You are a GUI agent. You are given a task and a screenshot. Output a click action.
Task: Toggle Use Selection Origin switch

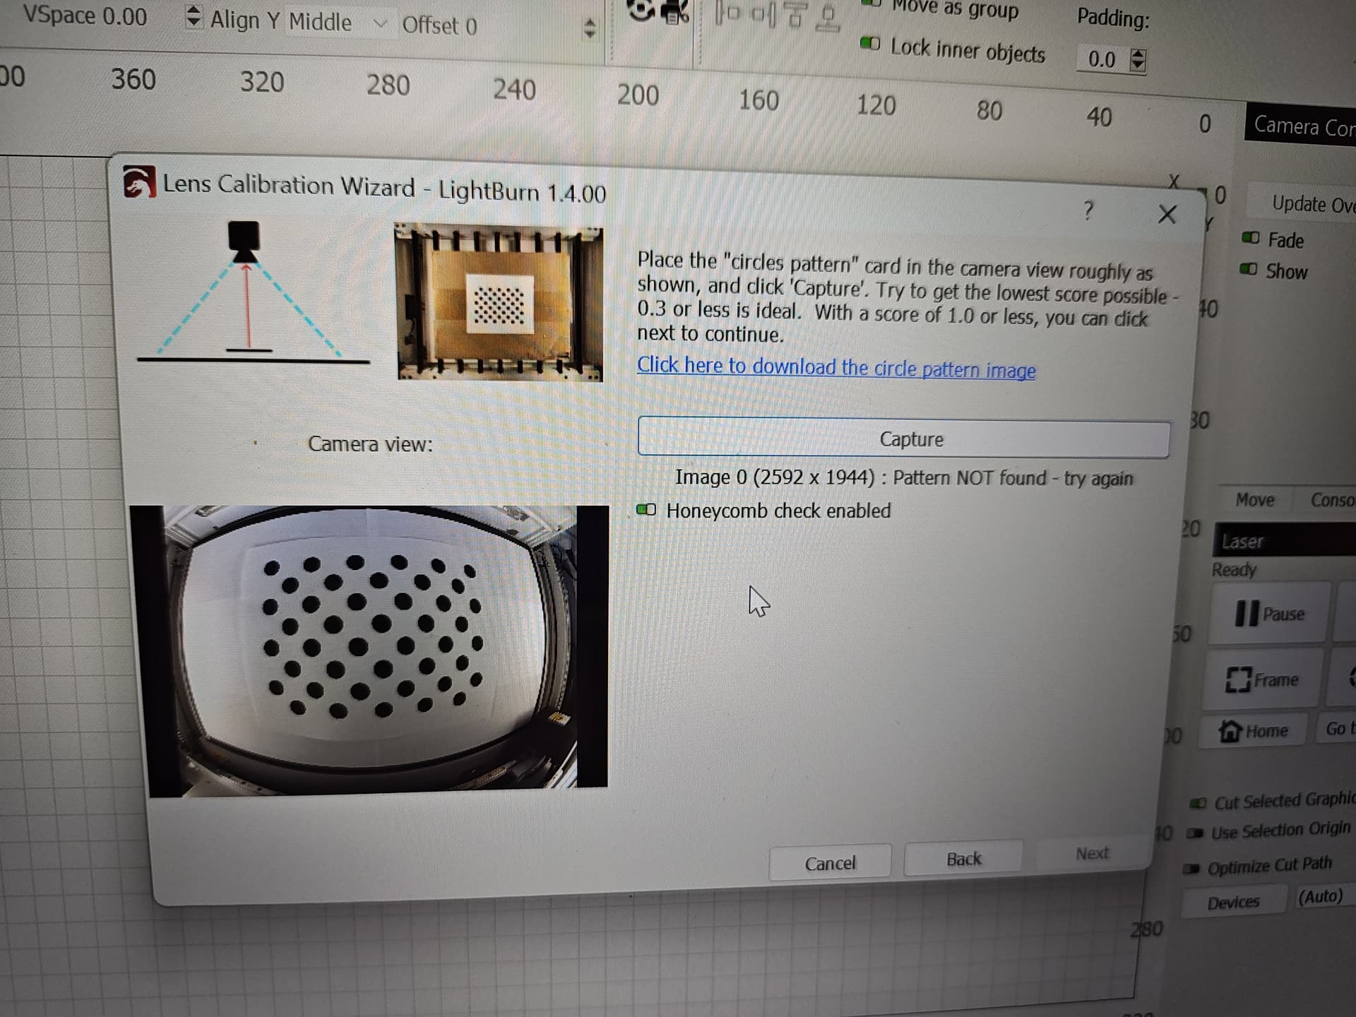point(1195,833)
